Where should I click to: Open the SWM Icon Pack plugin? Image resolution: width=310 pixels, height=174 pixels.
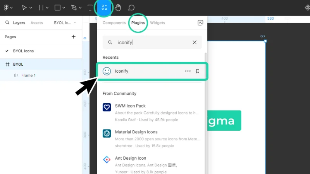click(152, 113)
